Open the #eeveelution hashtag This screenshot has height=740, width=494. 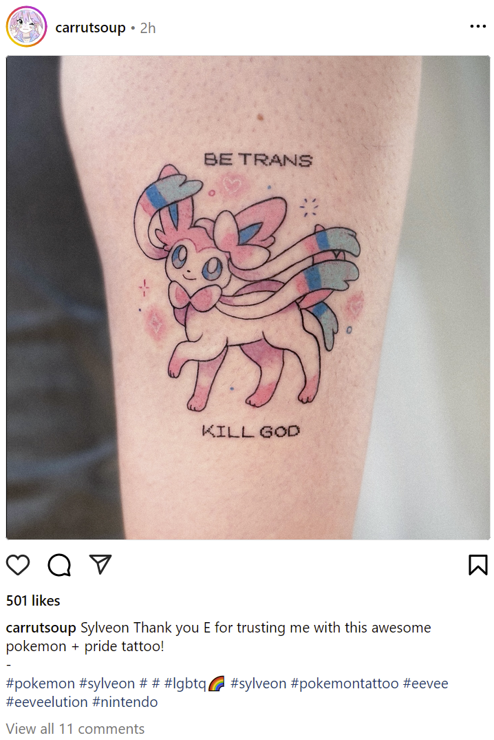[x=47, y=702]
